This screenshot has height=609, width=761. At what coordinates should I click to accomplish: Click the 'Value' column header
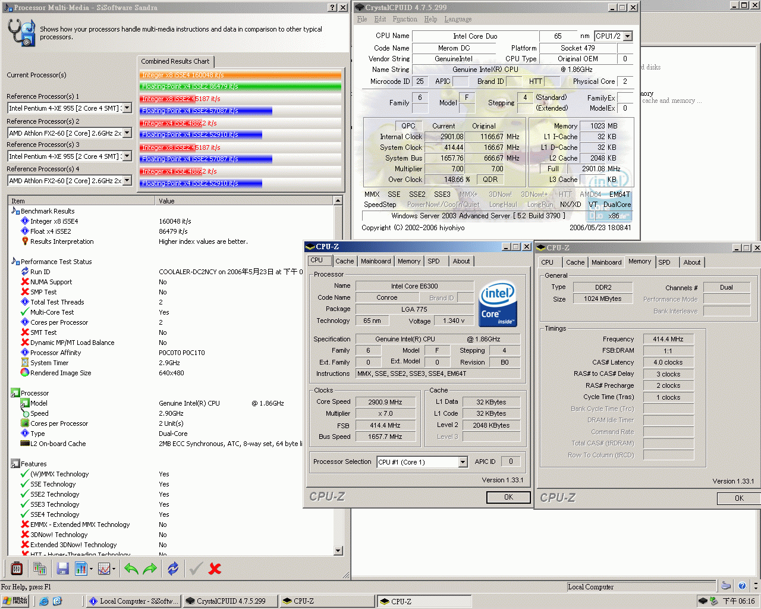(244, 201)
